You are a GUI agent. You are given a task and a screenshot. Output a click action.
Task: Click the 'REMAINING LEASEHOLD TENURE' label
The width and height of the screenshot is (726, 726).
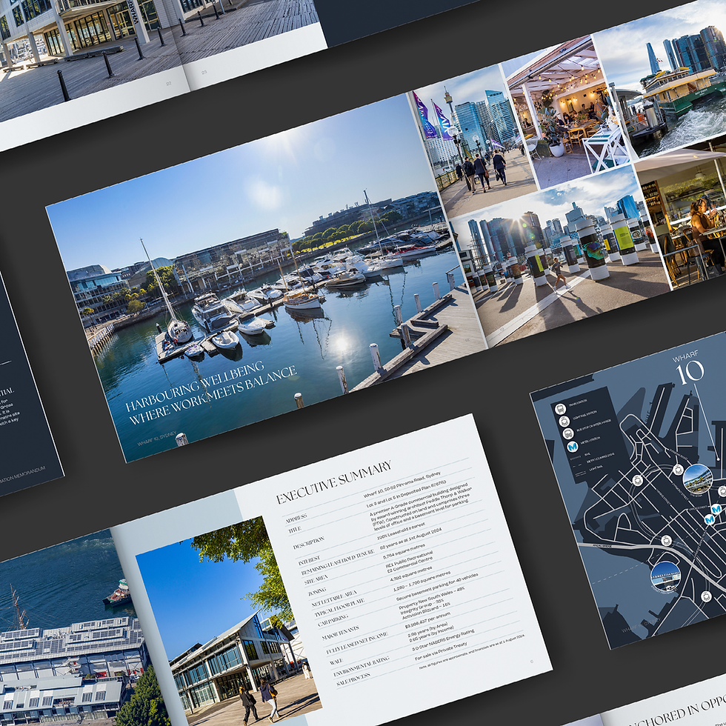338,562
